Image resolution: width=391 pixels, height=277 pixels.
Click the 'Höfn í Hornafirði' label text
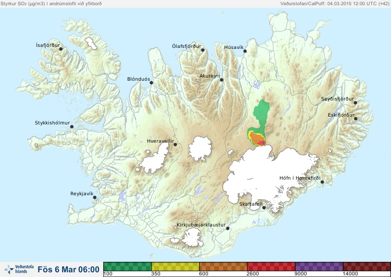(300, 178)
